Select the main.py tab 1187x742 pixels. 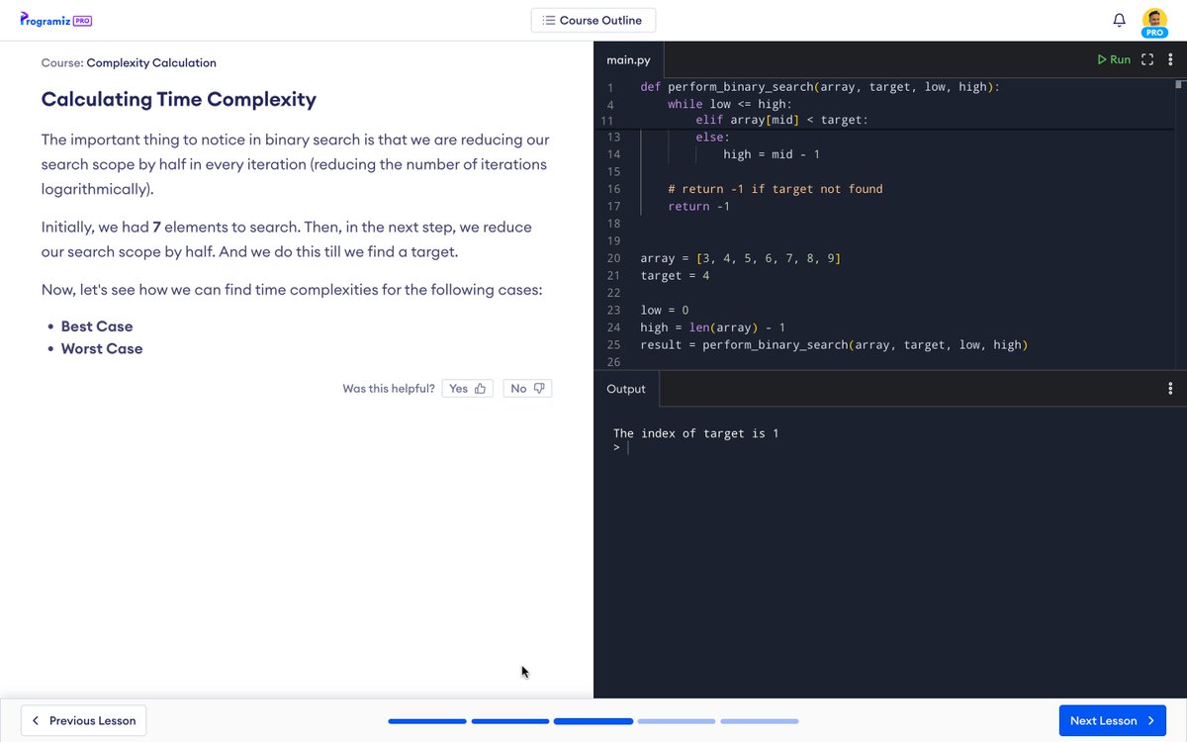pyautogui.click(x=629, y=60)
